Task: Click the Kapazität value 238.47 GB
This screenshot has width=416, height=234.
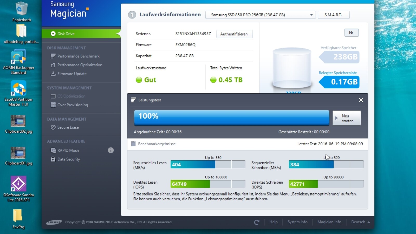Action: coord(185,56)
